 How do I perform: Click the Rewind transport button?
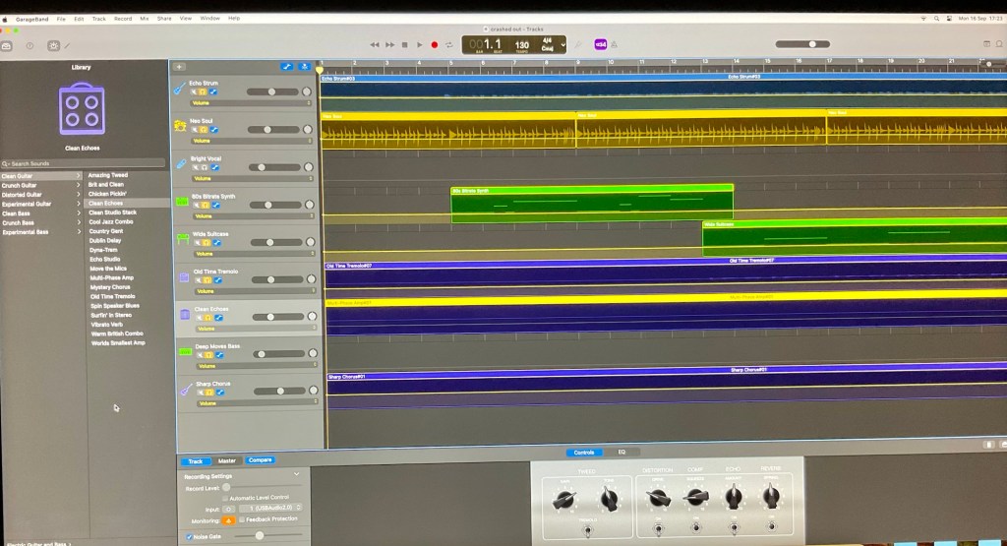[375, 44]
